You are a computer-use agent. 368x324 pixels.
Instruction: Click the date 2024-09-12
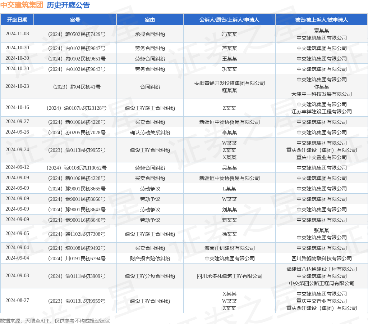(x=17, y=167)
